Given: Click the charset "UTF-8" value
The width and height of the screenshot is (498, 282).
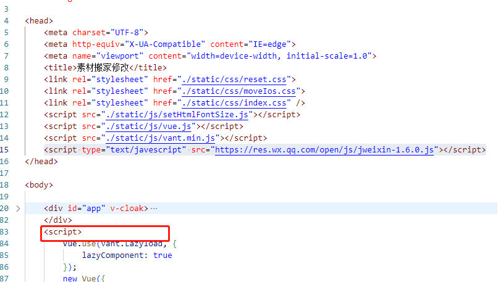Looking at the screenshot, I should pos(127,32).
